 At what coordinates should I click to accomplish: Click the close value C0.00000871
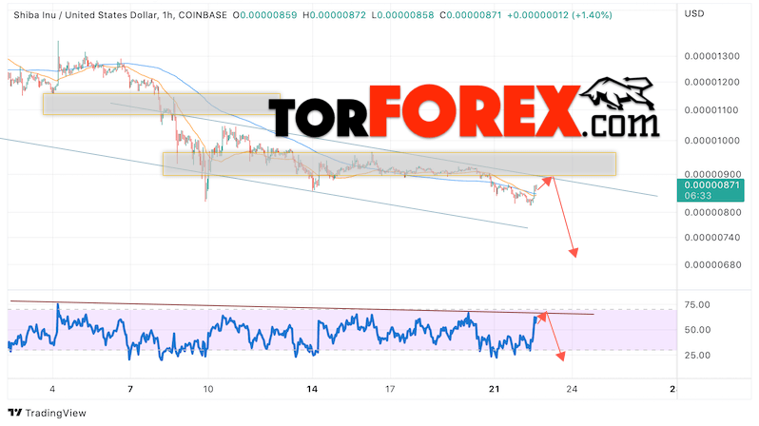471,15
